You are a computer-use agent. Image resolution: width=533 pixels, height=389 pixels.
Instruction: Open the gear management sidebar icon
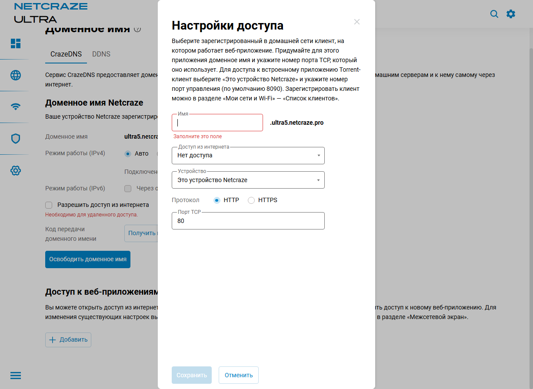[x=16, y=170]
